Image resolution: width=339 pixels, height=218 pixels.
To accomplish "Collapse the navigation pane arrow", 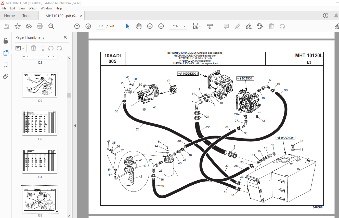I will 75,126.
